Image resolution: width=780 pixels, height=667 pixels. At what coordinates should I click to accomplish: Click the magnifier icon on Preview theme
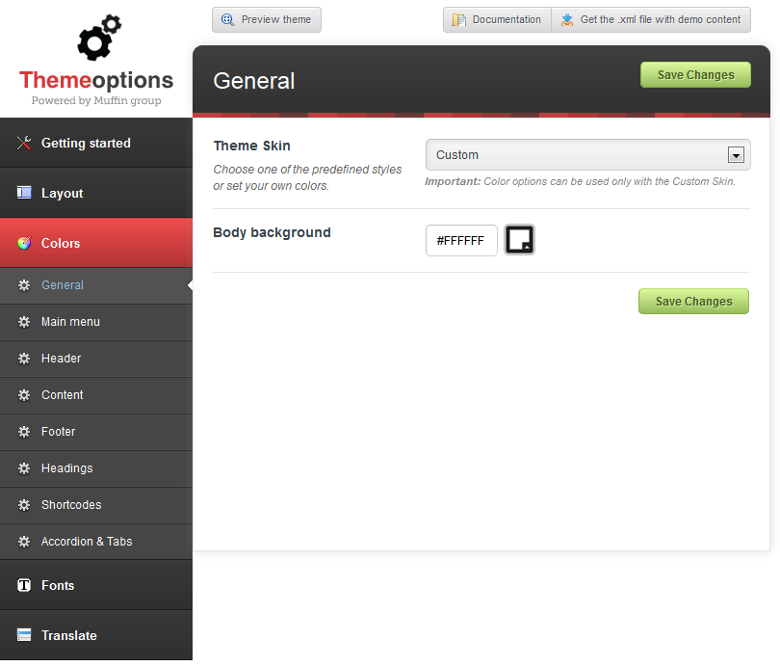pos(228,20)
